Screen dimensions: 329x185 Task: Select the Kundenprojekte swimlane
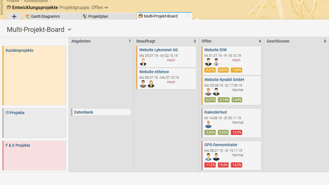click(x=34, y=76)
